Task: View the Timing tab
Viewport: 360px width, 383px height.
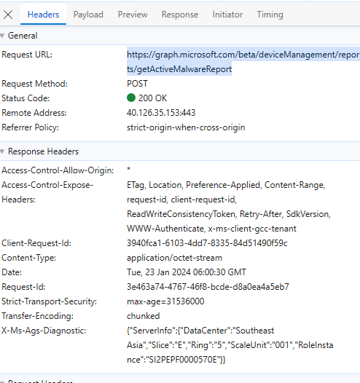Action: pyautogui.click(x=270, y=15)
